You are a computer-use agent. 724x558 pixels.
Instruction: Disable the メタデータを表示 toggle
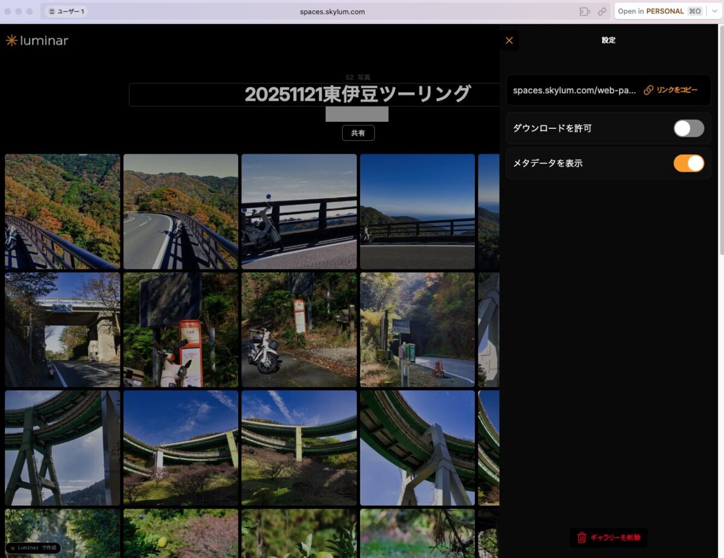pyautogui.click(x=688, y=163)
